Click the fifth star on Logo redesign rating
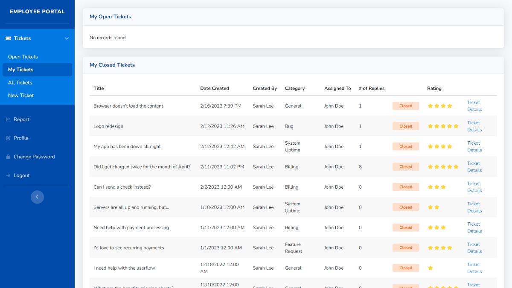This screenshot has width=512, height=288. 456,126
